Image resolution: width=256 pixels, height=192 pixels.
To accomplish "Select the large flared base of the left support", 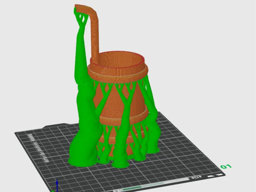I will (x=83, y=157).
